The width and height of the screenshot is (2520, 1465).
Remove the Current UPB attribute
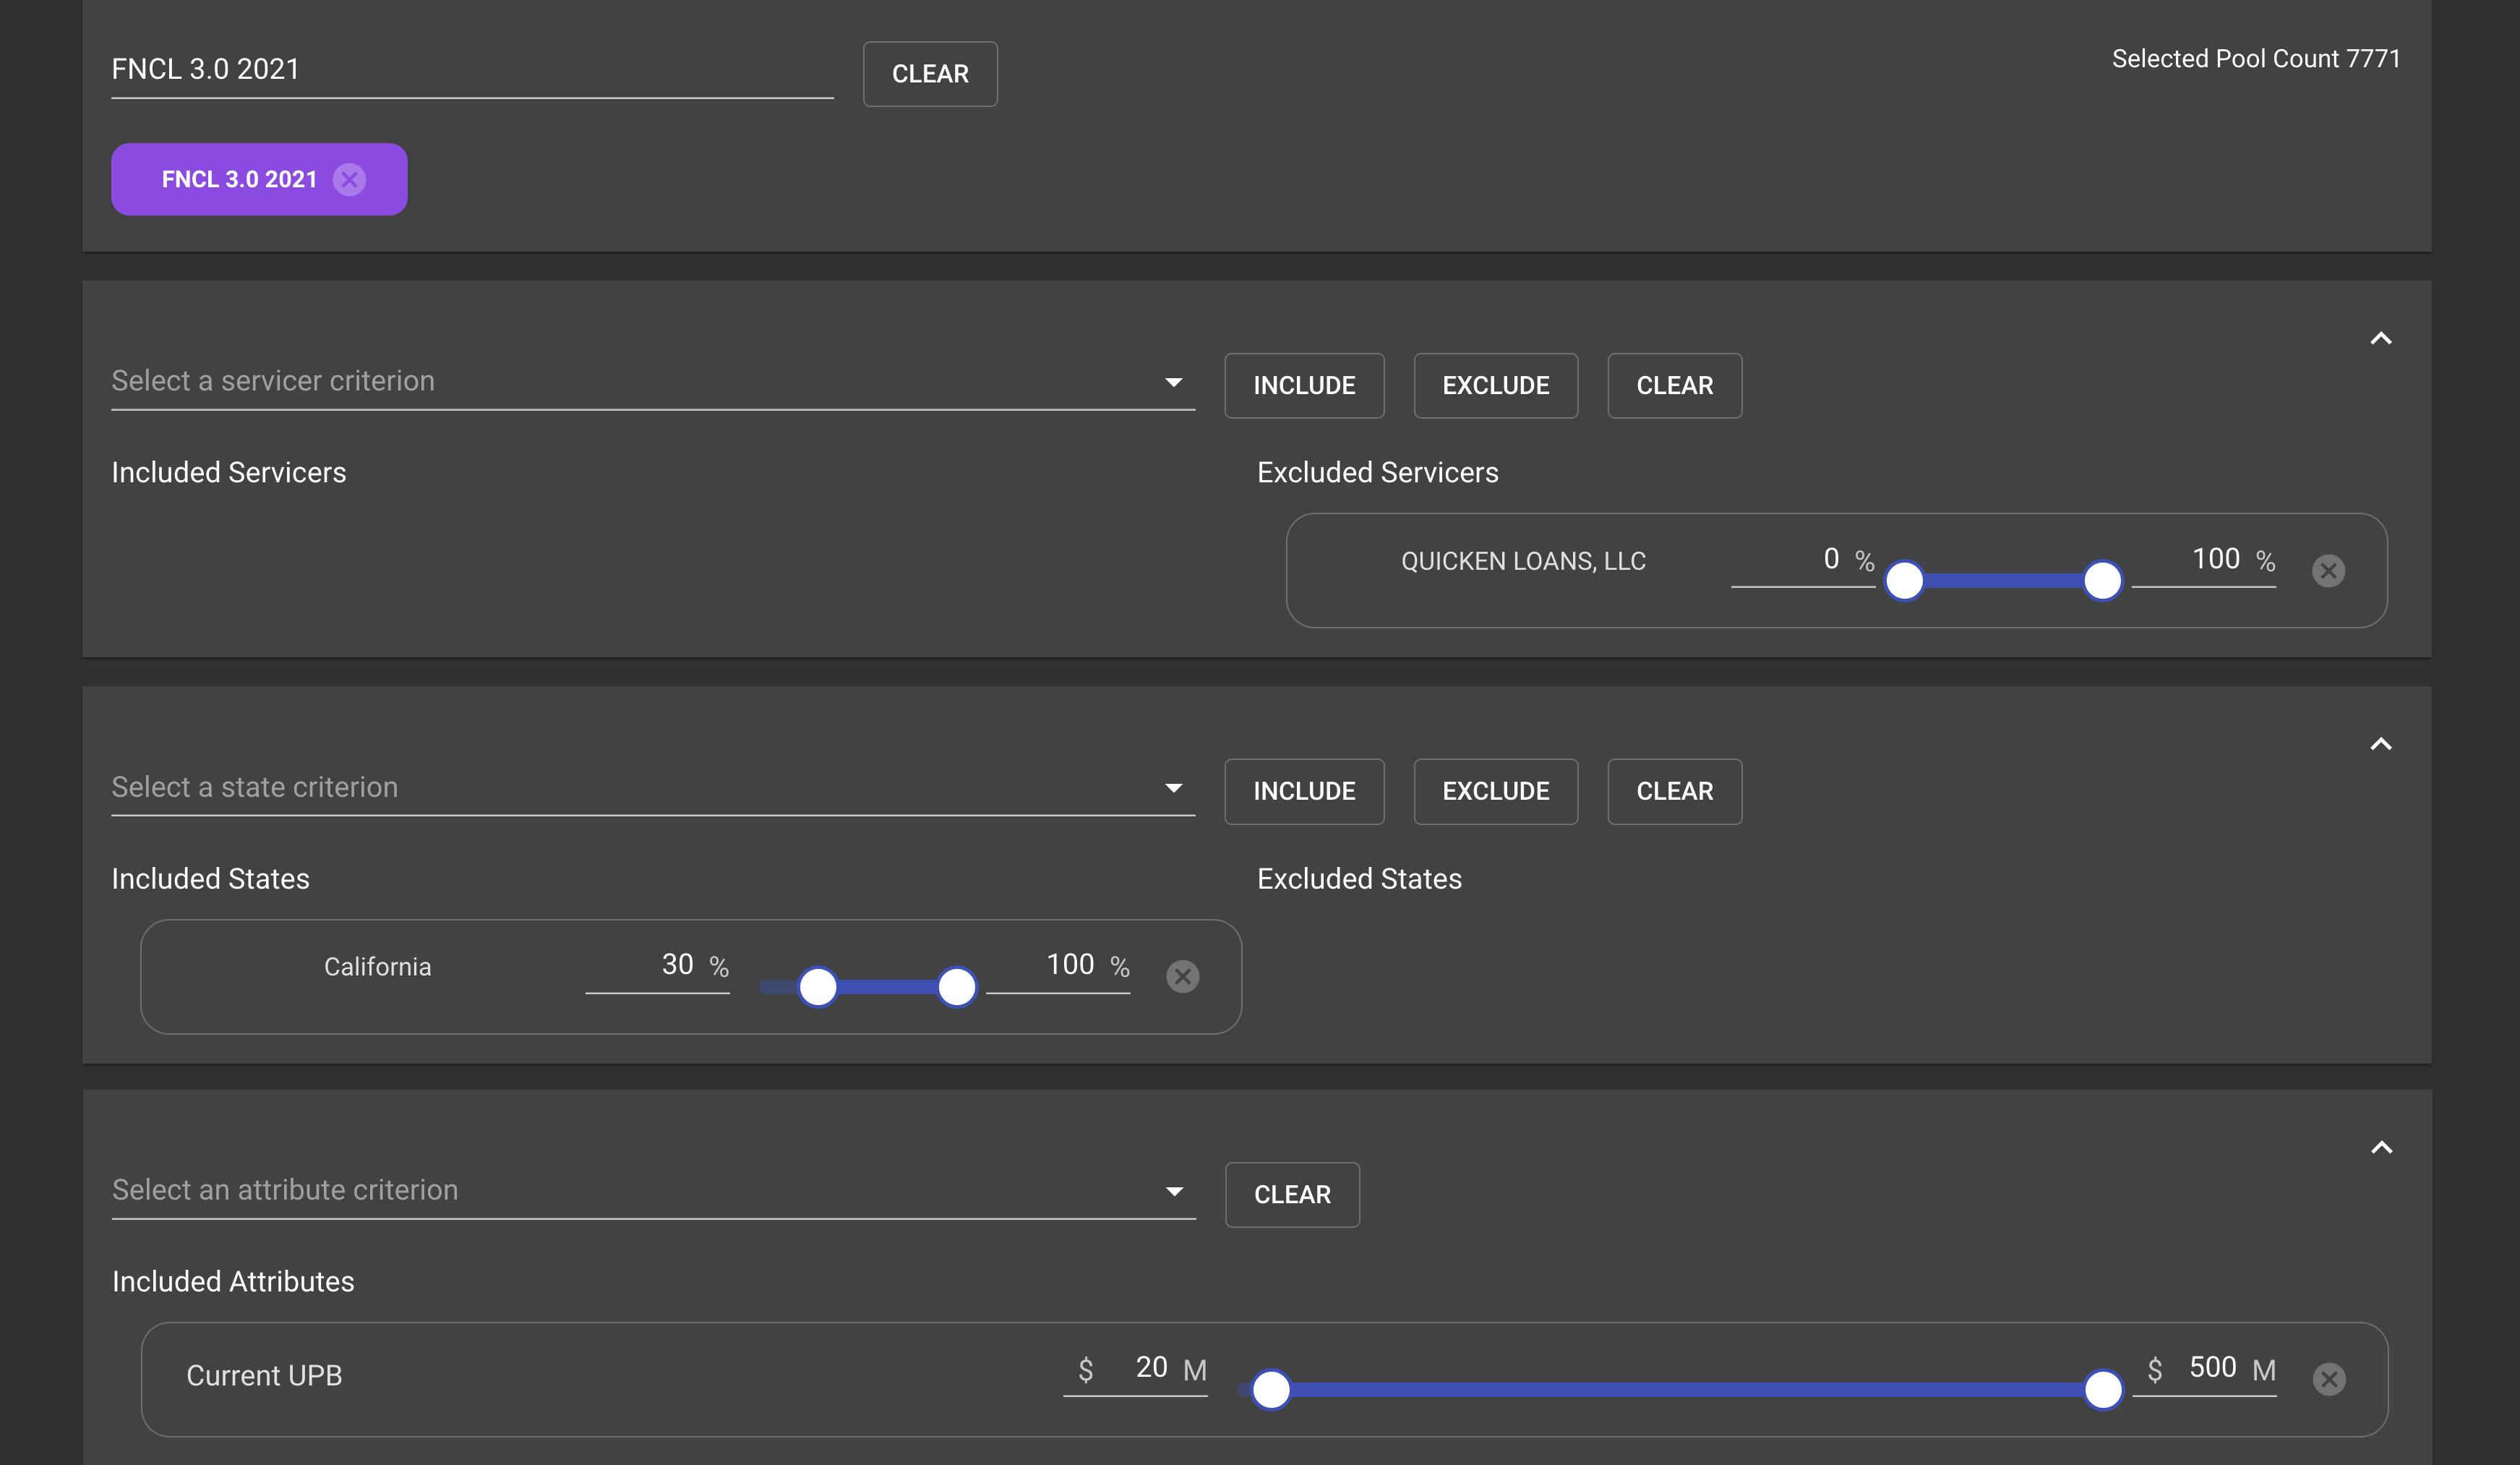2328,1379
